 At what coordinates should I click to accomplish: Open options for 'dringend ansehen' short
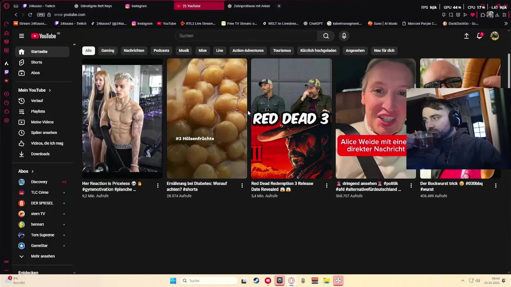coord(411,186)
